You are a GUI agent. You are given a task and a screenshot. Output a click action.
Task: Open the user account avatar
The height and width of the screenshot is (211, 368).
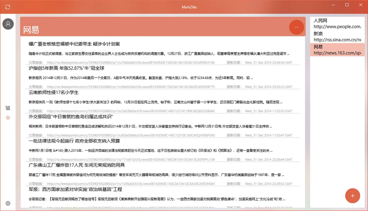point(8,24)
